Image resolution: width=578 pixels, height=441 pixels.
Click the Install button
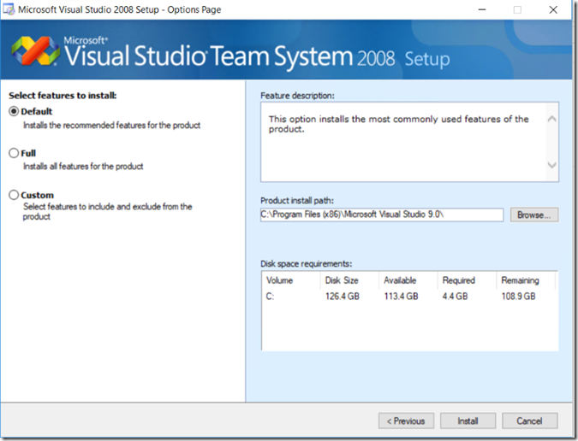468,420
